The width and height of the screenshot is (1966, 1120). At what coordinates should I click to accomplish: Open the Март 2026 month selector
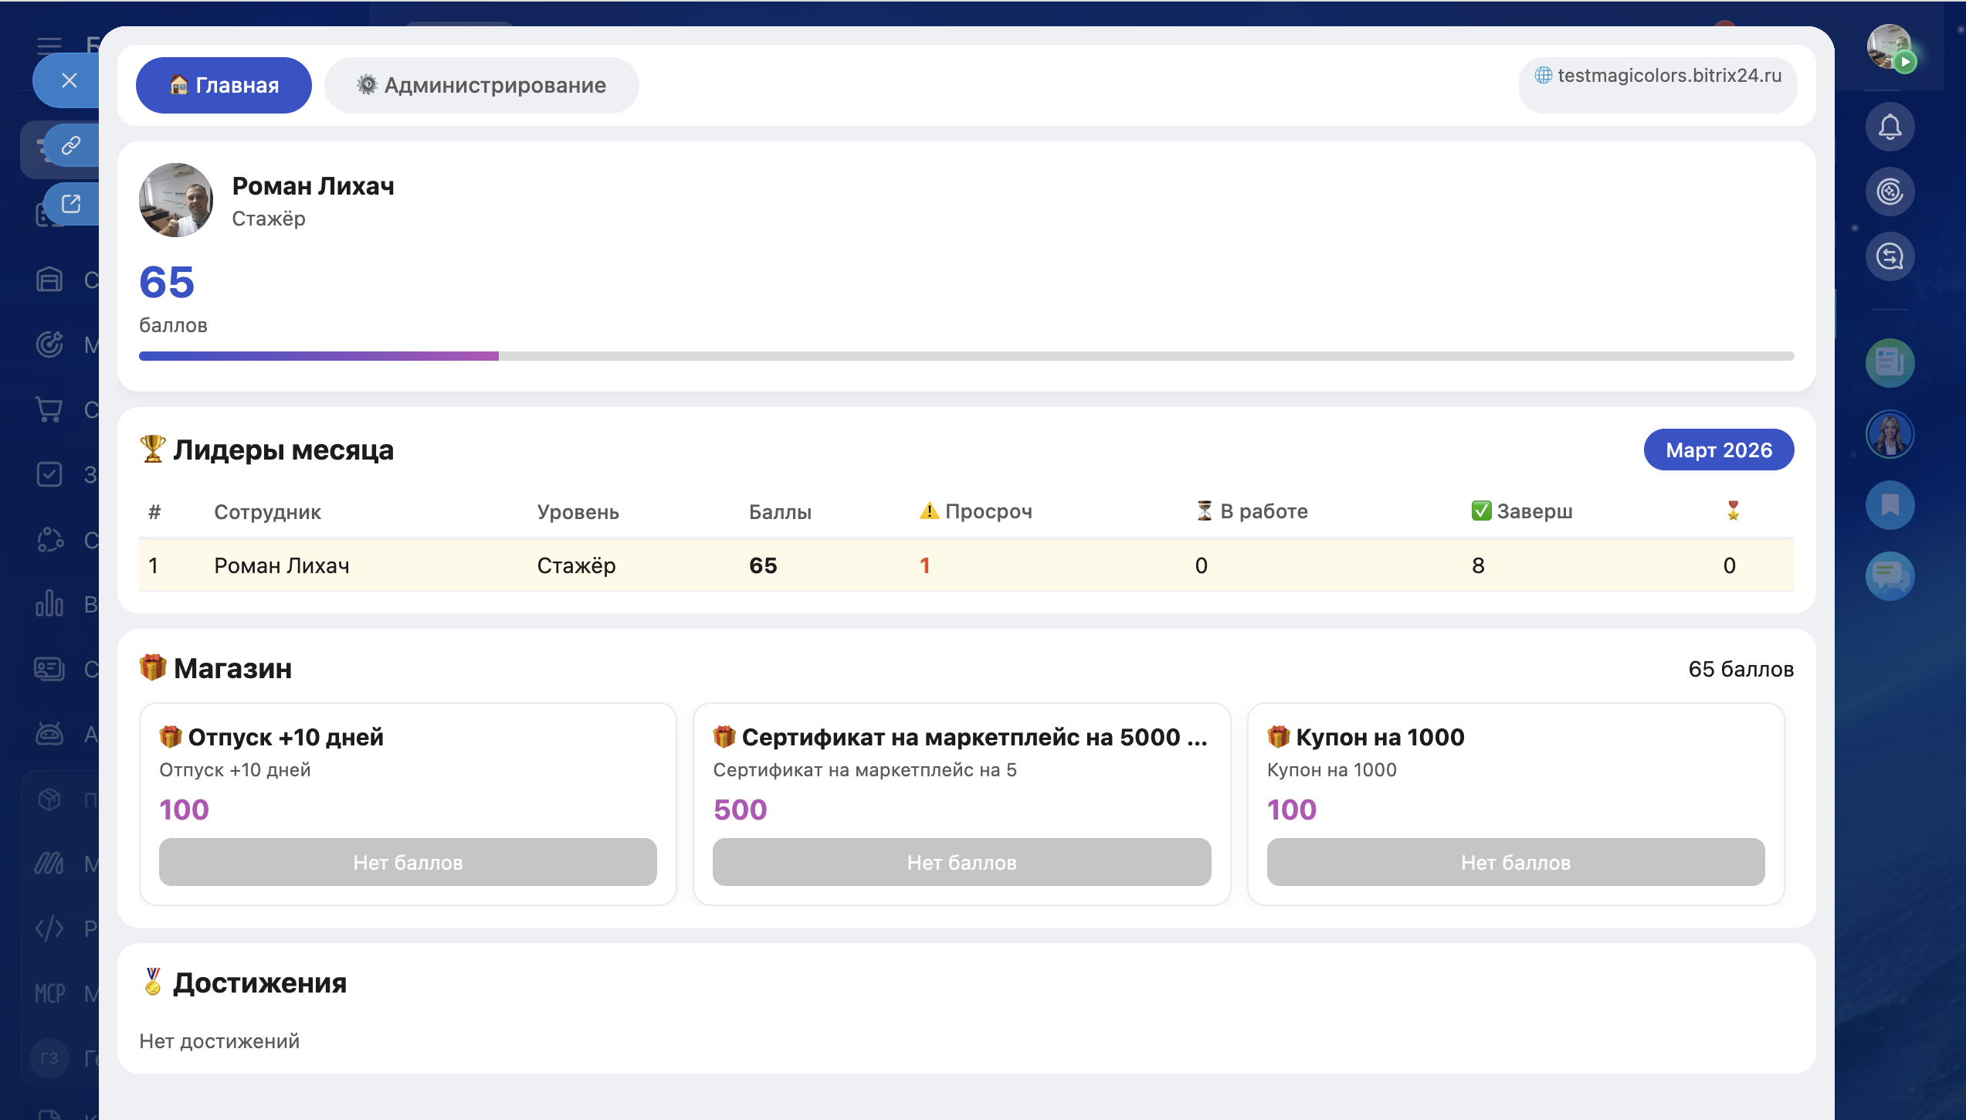click(x=1718, y=450)
